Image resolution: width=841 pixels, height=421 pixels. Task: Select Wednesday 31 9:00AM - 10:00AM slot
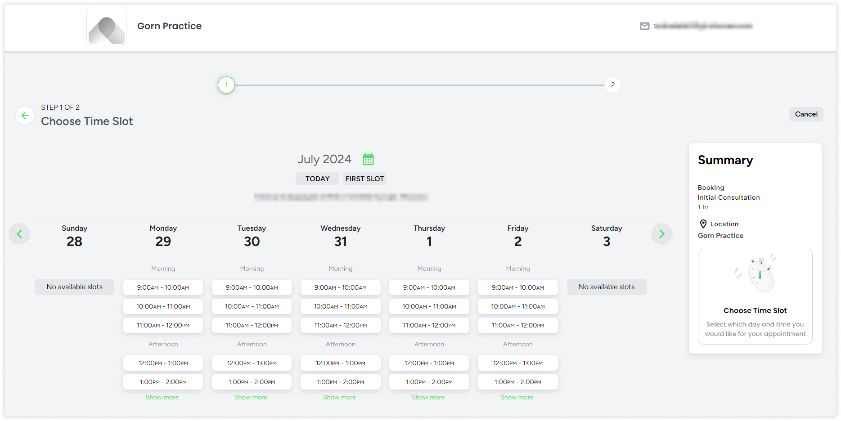341,287
